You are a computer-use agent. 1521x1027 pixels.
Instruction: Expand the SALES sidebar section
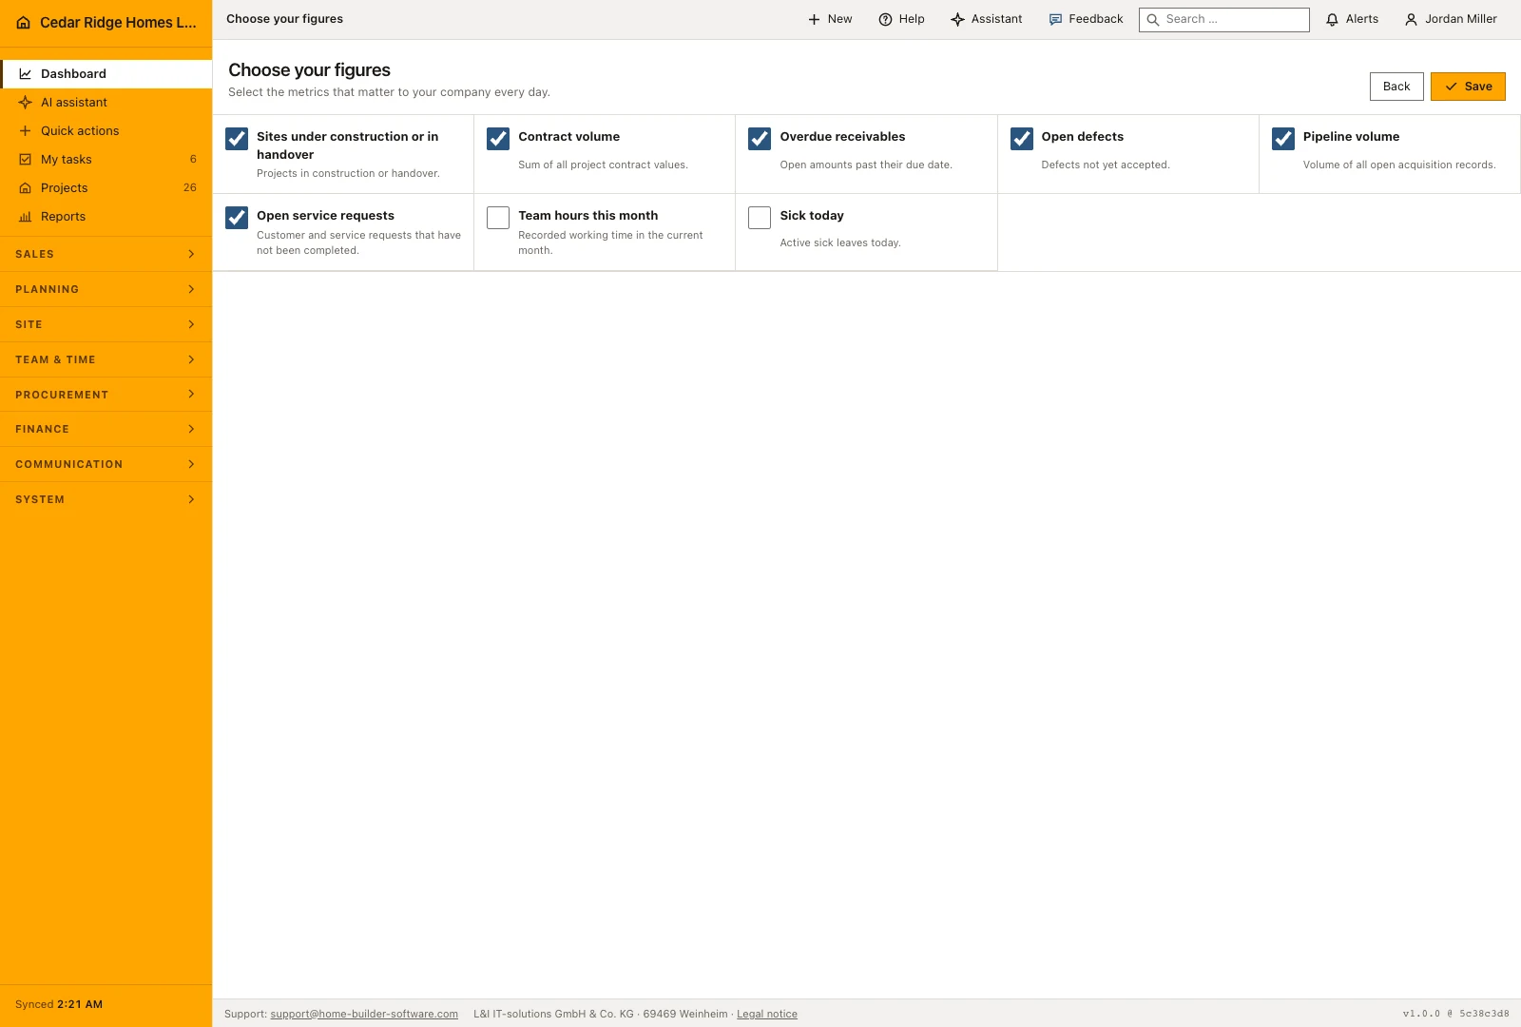tap(106, 254)
